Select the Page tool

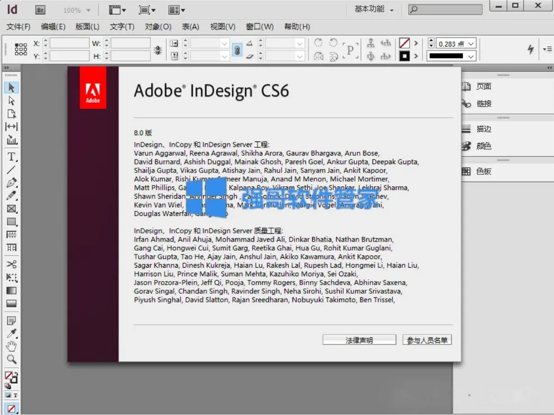pyautogui.click(x=11, y=114)
